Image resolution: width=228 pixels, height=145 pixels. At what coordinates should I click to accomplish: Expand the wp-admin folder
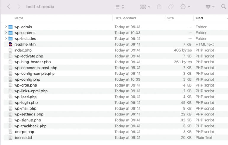pyautogui.click(x=6, y=27)
